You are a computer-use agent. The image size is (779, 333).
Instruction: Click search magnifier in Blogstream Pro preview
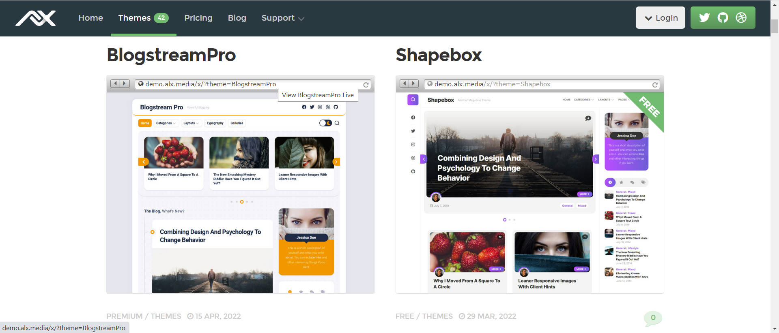tap(337, 123)
